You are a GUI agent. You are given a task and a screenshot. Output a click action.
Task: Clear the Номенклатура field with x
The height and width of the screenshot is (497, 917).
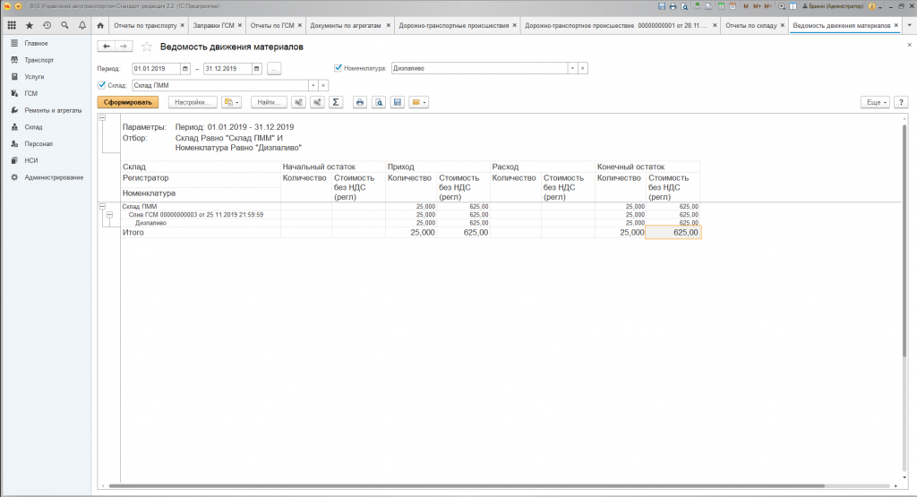pos(582,68)
